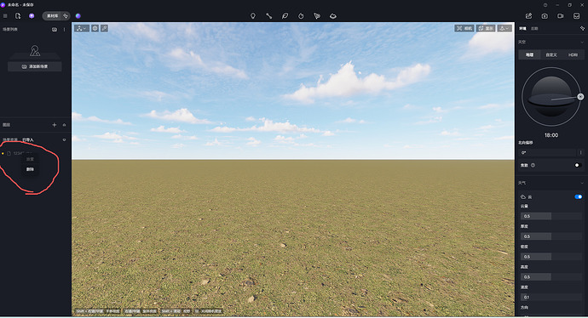Image resolution: width=588 pixels, height=318 pixels.
Task: Click the help icon in the title bar
Action: coord(545,5)
